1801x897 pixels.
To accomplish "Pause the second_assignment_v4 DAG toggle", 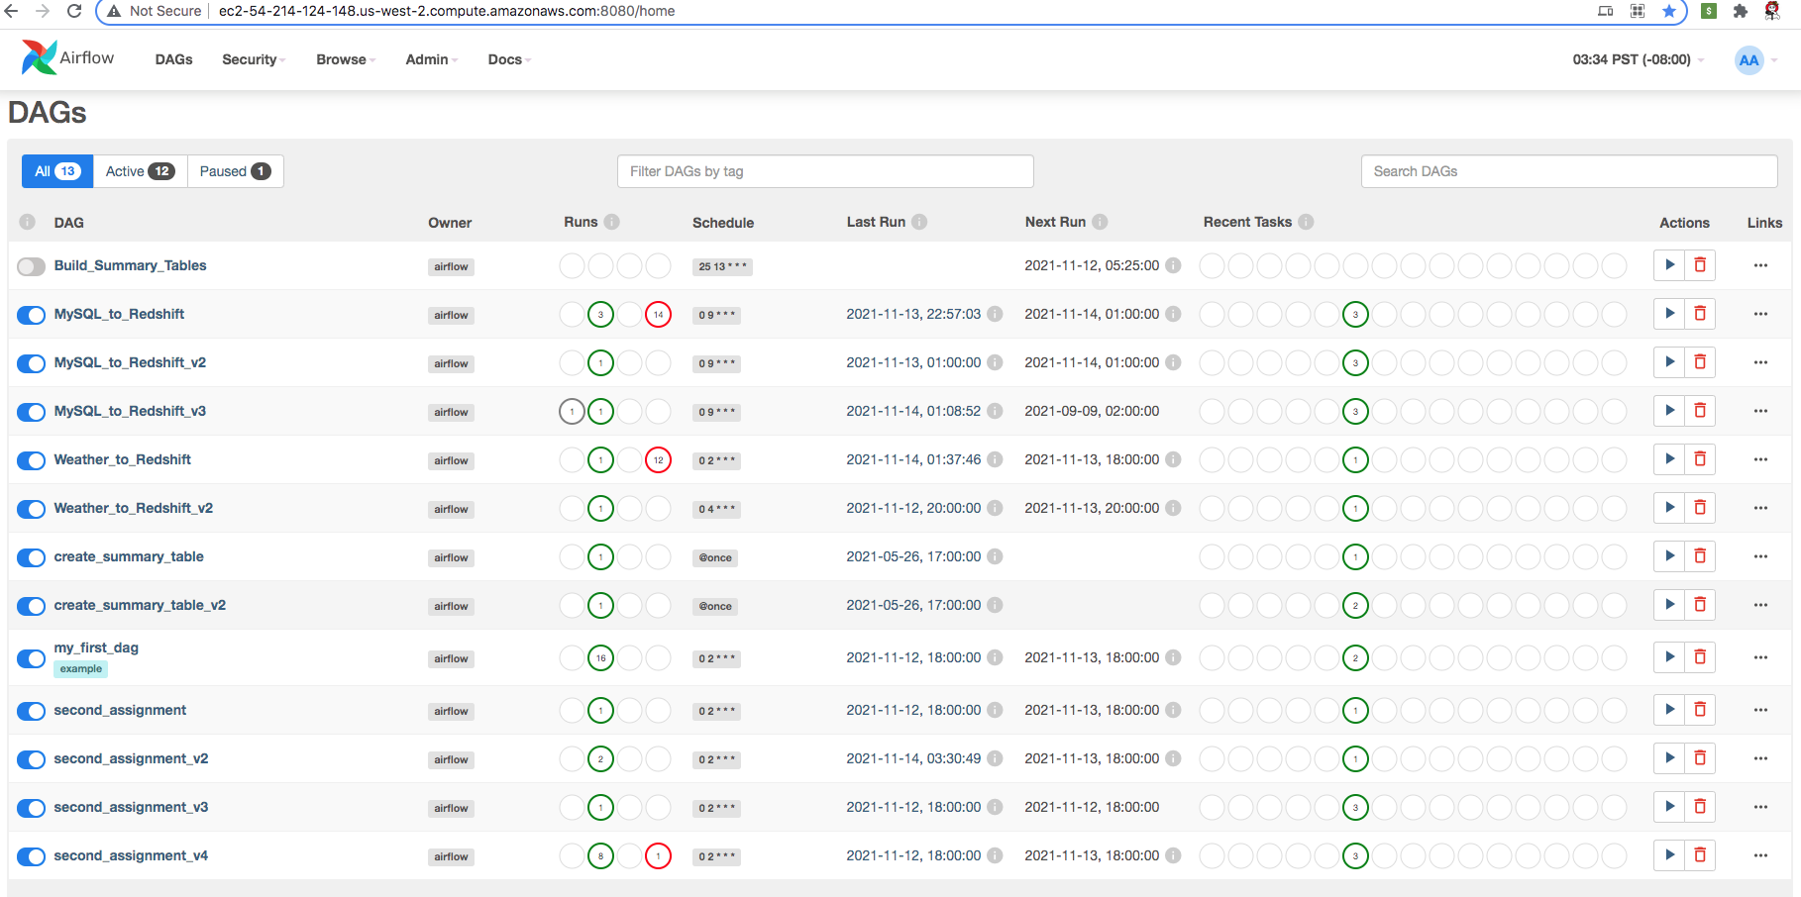I will (32, 856).
